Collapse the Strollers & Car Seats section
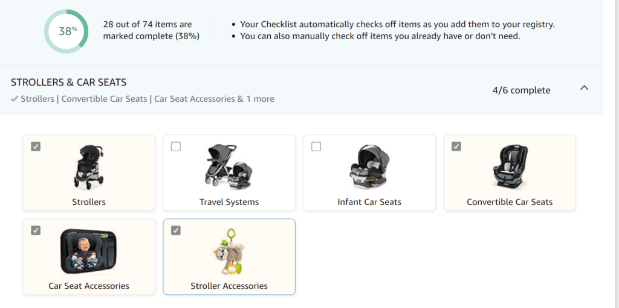 click(584, 88)
